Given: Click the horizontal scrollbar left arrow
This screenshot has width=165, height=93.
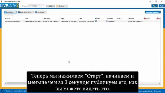Looking at the screenshot, I should pyautogui.click(x=5, y=83).
